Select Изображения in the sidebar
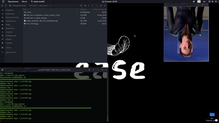The image size is (219, 123). 11,36
